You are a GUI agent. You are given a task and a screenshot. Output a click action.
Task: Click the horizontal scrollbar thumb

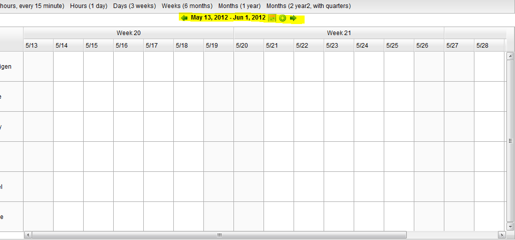219,235
